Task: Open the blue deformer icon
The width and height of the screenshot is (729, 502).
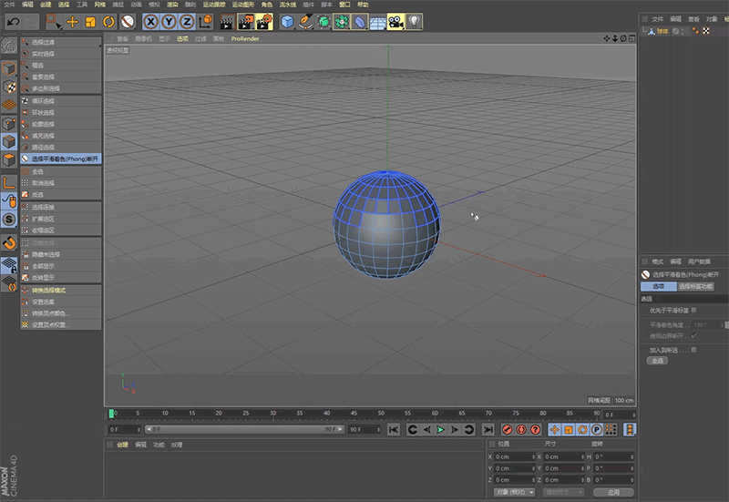Action: [x=359, y=22]
